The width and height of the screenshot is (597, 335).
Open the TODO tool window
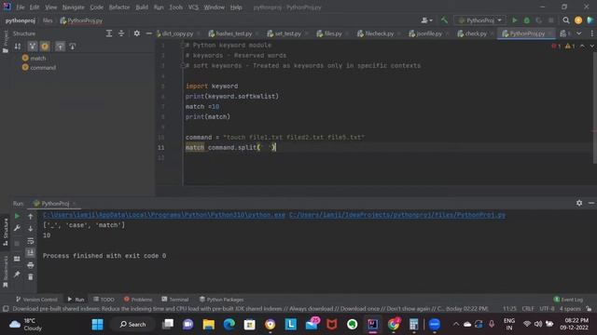tap(104, 300)
